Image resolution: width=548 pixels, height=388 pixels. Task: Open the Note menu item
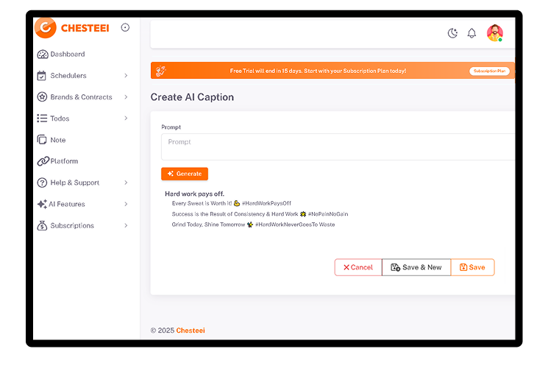[x=58, y=140]
